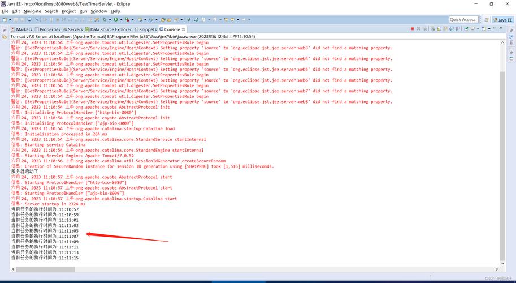Toggle Skip All Breakpoints in toolbar

37,19
